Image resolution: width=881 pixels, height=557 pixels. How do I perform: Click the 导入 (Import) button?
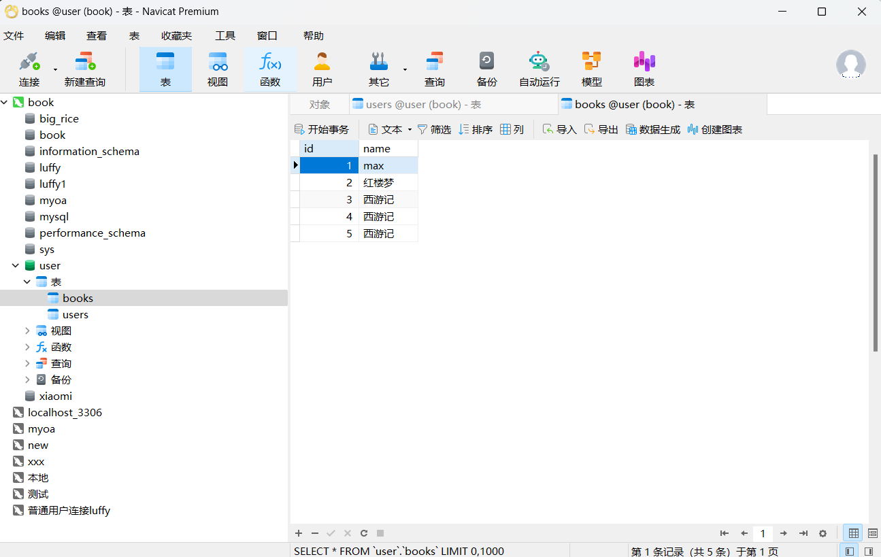coord(559,129)
